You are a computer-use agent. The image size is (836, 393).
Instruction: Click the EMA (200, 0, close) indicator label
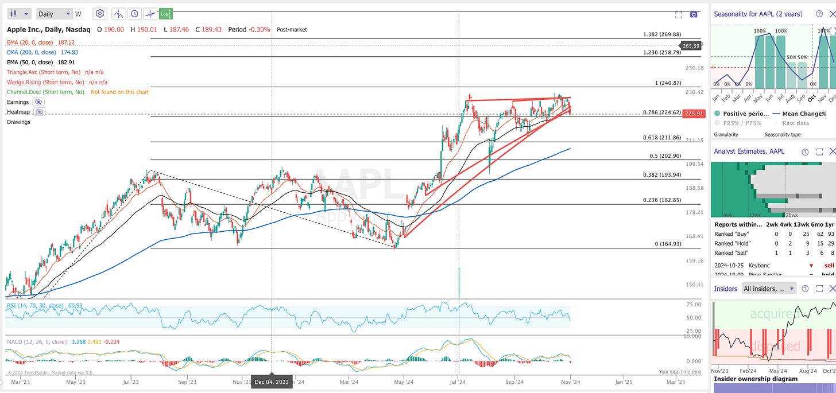(32, 52)
